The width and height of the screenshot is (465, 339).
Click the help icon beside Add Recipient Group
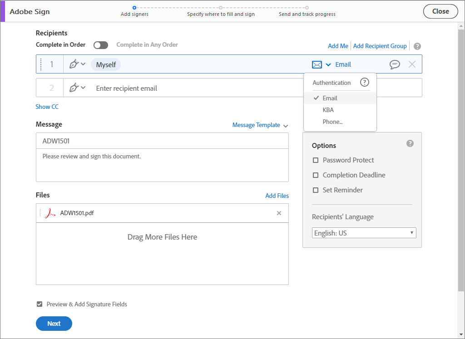[417, 46]
